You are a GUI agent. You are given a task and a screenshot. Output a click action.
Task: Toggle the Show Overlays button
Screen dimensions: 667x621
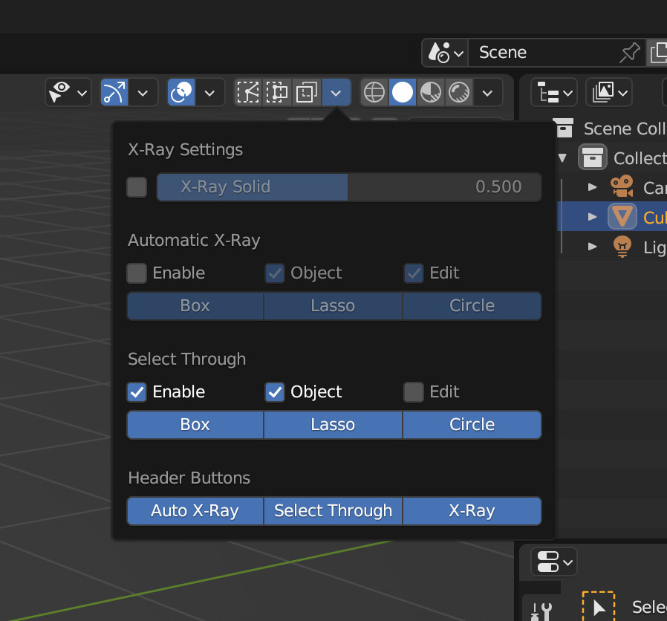[181, 92]
